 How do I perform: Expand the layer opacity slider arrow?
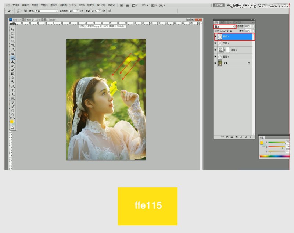(x=253, y=26)
